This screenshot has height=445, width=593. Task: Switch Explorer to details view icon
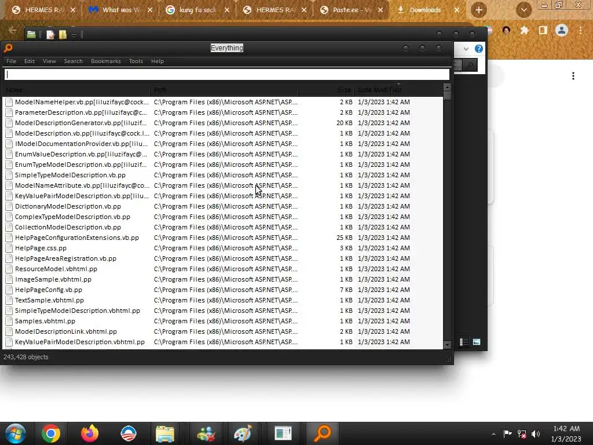pos(464,342)
